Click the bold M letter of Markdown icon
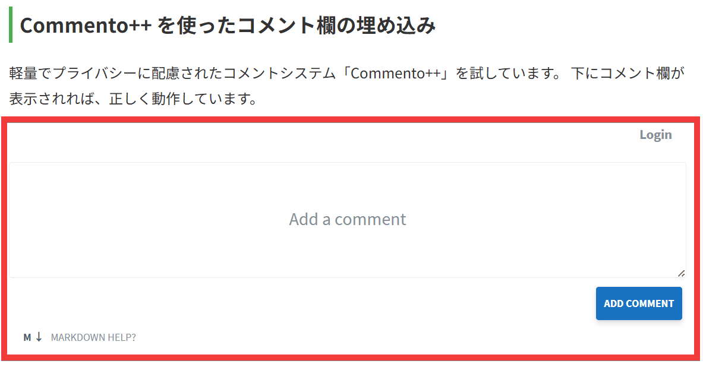 pyautogui.click(x=27, y=337)
